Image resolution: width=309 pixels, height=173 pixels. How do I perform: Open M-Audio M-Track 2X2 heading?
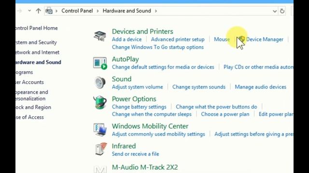(145, 167)
